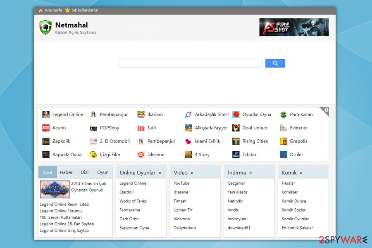Expand the Komik section arrow
This screenshot has width=372, height=248.
click(x=301, y=173)
